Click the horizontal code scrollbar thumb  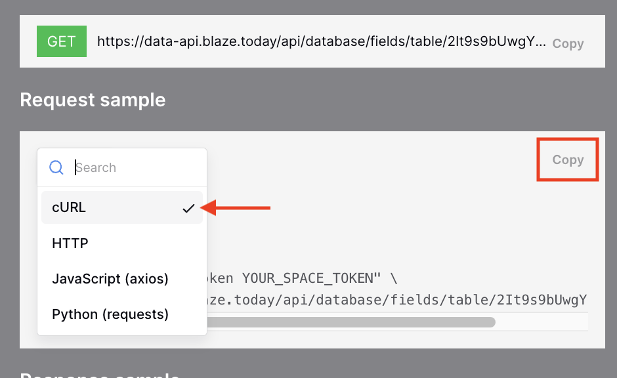point(351,322)
